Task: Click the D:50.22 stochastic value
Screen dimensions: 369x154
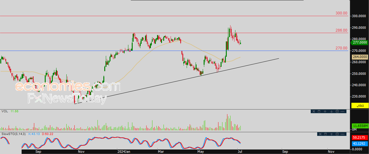Action: click(x=47, y=134)
